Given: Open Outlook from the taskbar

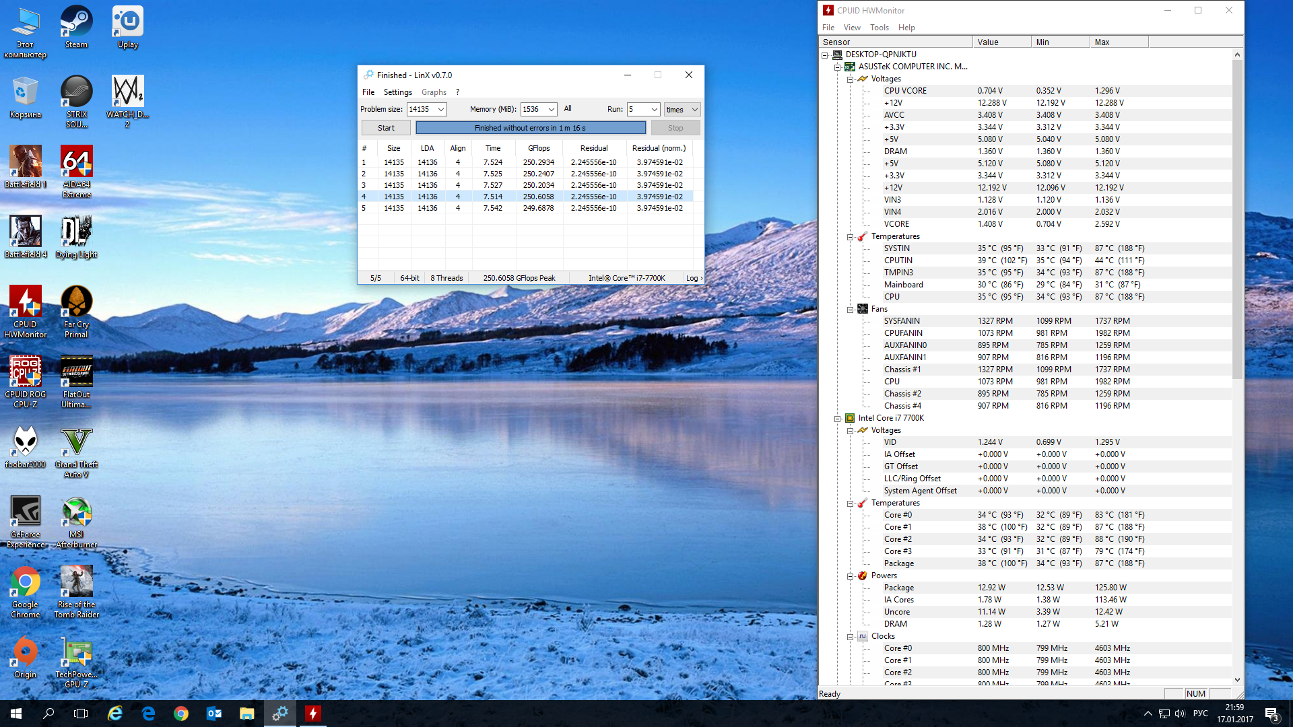Looking at the screenshot, I should click(x=214, y=714).
